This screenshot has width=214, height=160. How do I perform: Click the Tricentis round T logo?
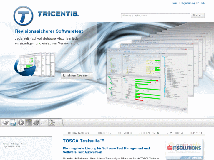[23, 16]
